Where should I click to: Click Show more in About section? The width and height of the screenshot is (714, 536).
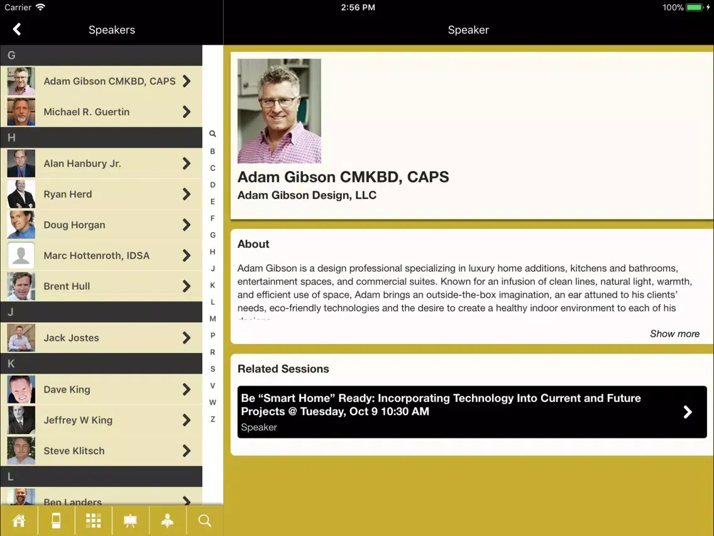674,333
